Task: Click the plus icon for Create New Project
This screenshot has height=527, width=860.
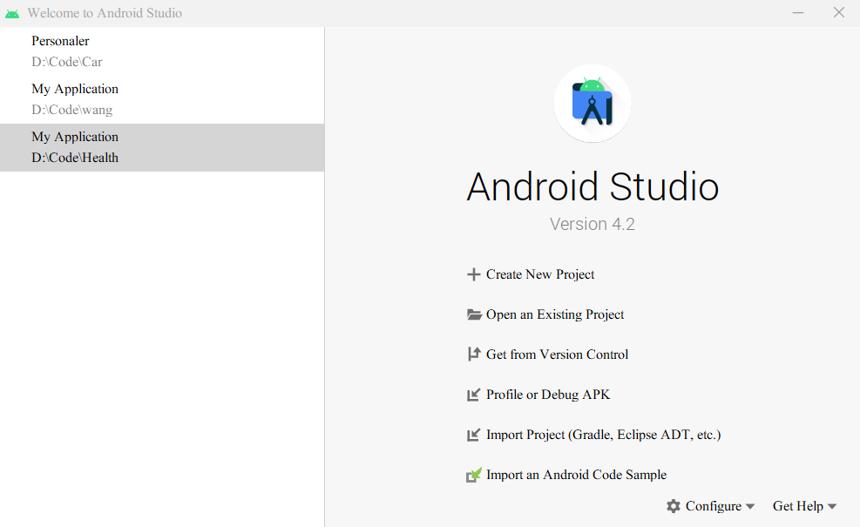Action: (x=474, y=274)
